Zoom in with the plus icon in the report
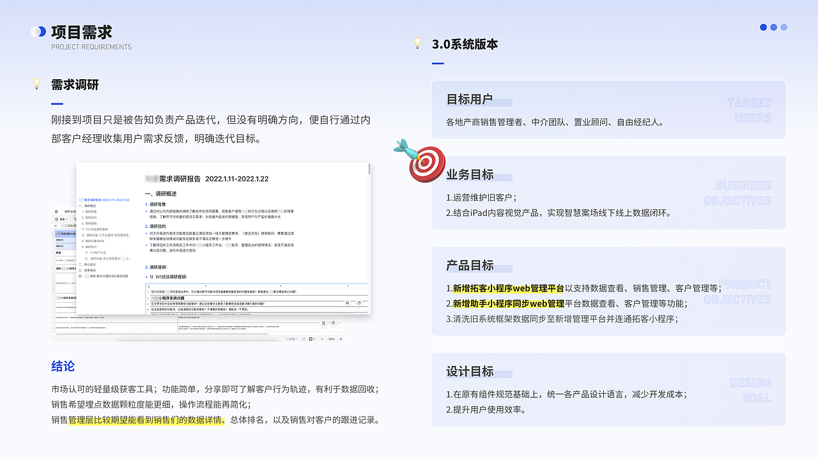Image resolution: width=818 pixels, height=460 pixels. click(x=341, y=339)
